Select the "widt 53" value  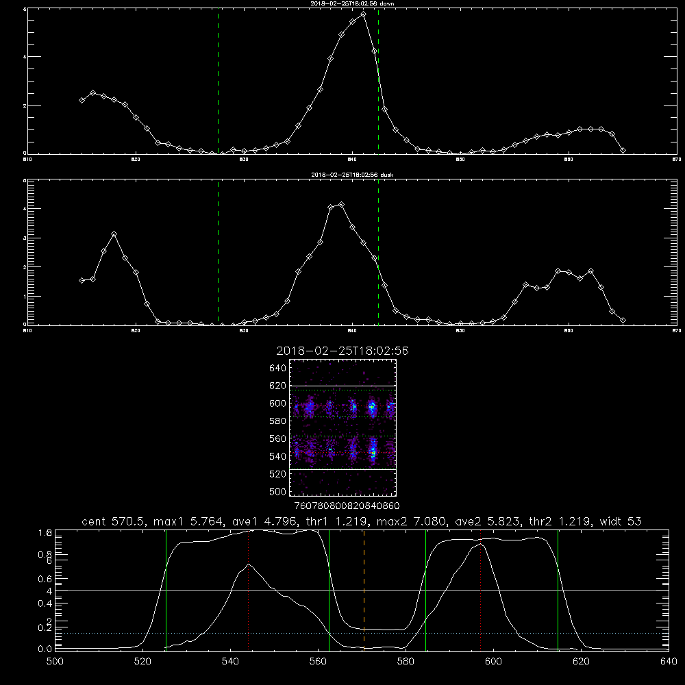(x=621, y=521)
